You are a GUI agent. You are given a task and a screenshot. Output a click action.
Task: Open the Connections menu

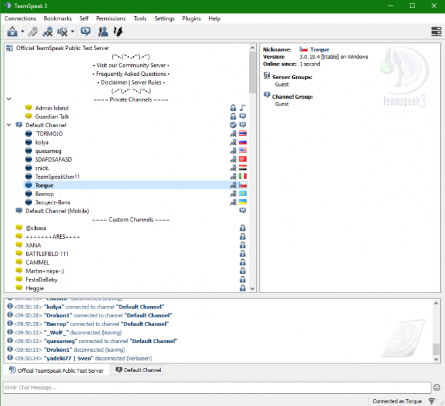tap(20, 18)
